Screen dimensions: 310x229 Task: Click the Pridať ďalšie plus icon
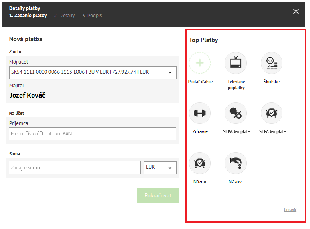tap(200, 63)
